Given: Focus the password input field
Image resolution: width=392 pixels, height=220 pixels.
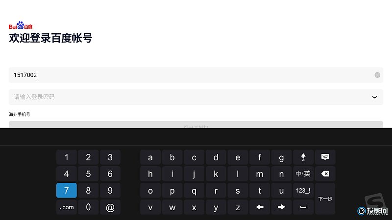Looking at the screenshot, I should point(196,97).
